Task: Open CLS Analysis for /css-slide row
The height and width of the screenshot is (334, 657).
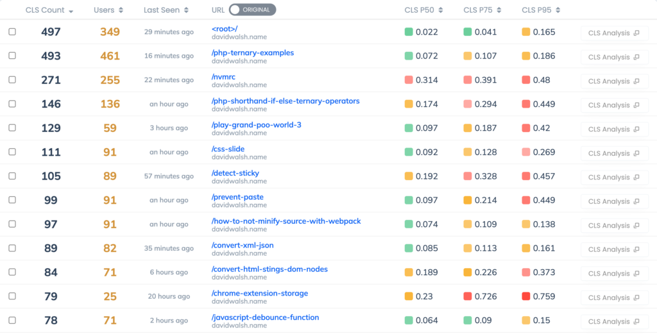Action: pyautogui.click(x=614, y=153)
